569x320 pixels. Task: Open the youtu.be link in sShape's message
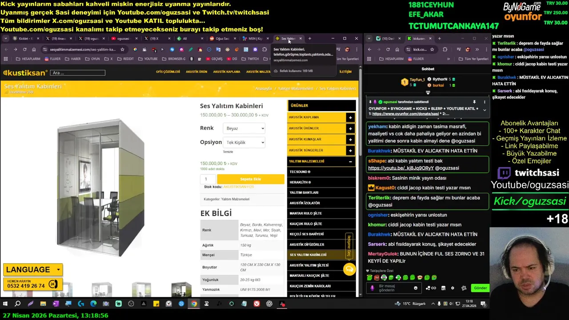point(401,168)
